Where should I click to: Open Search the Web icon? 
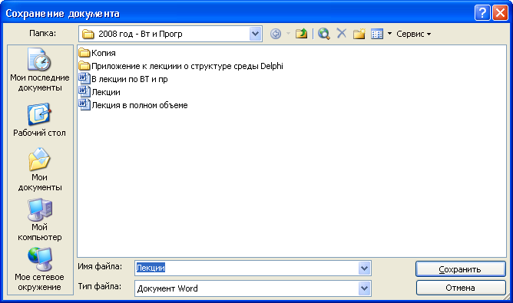324,33
